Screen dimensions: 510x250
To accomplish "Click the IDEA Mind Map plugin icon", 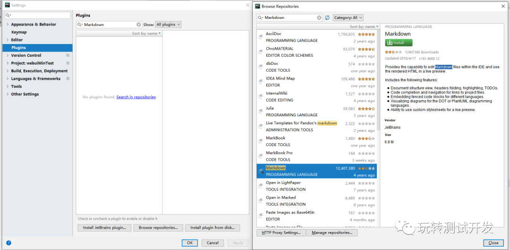I will [x=261, y=82].
